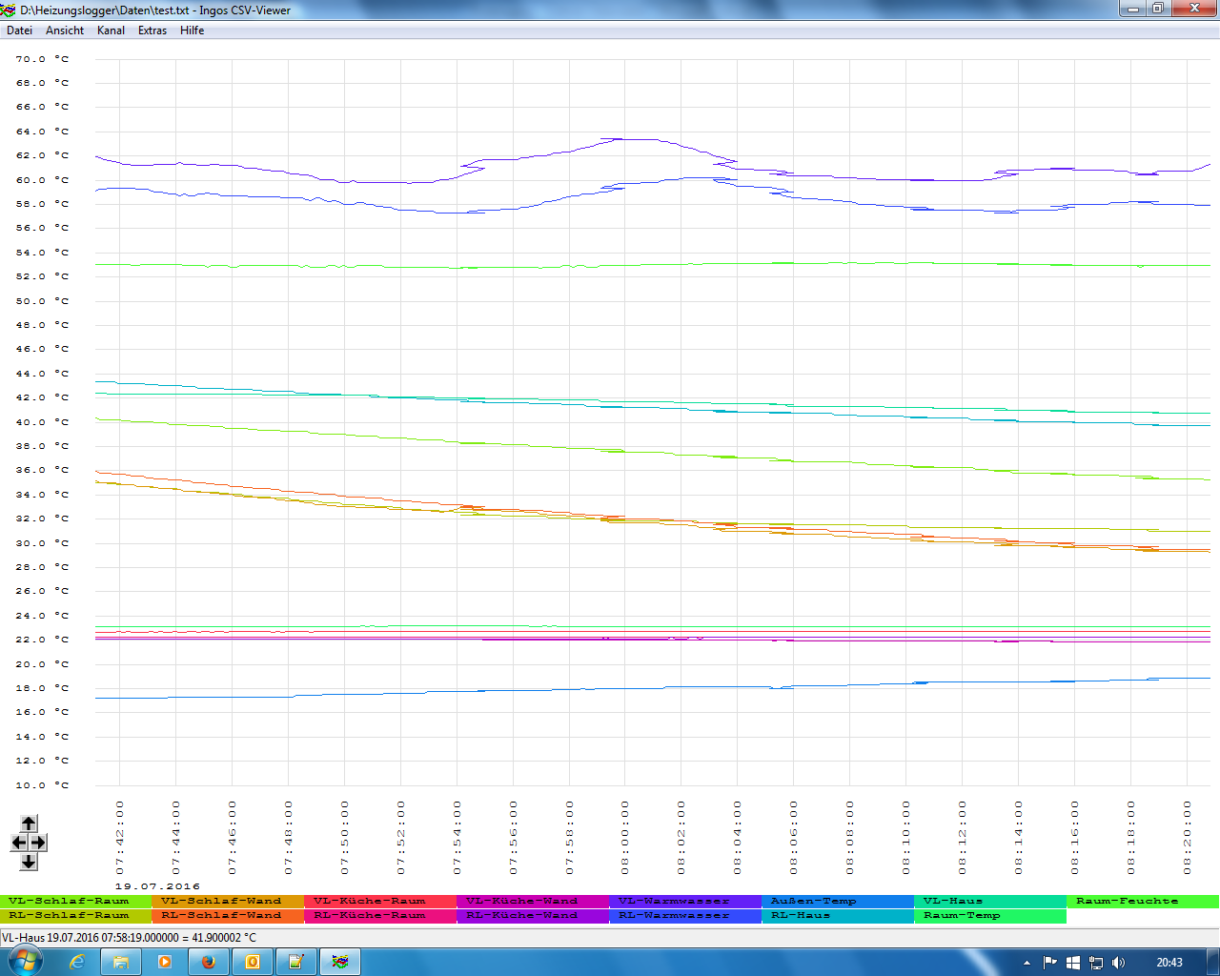Click the 08:20:00 time axis label

pyautogui.click(x=1187, y=838)
